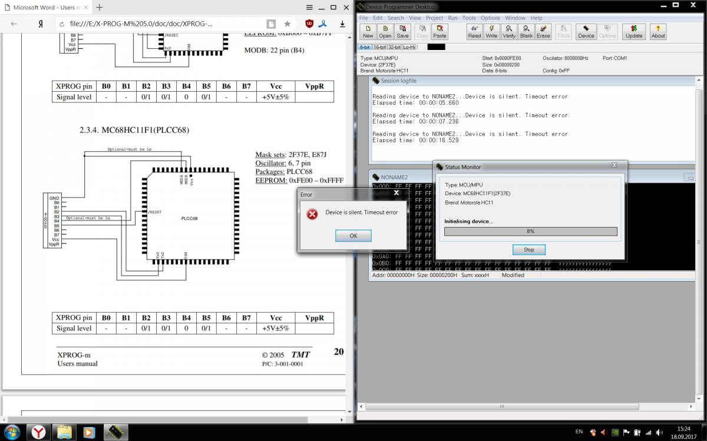The height and width of the screenshot is (441, 707).
Task: Click the About toolbar icon
Action: click(658, 31)
